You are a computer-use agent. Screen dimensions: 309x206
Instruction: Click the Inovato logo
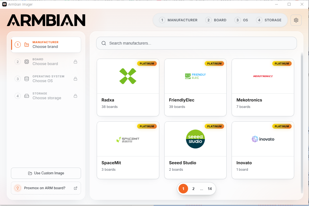[263, 139]
